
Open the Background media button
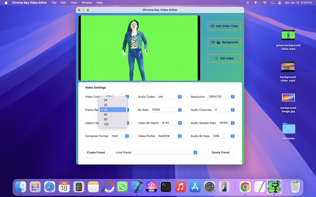click(224, 42)
